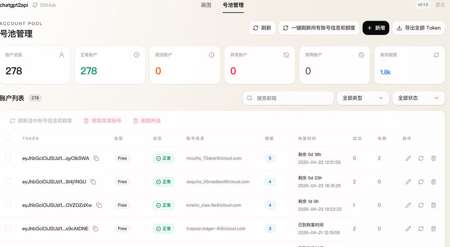Switch to the 画图 tab
Image resolution: width=450 pixels, height=247 pixels.
pyautogui.click(x=206, y=5)
